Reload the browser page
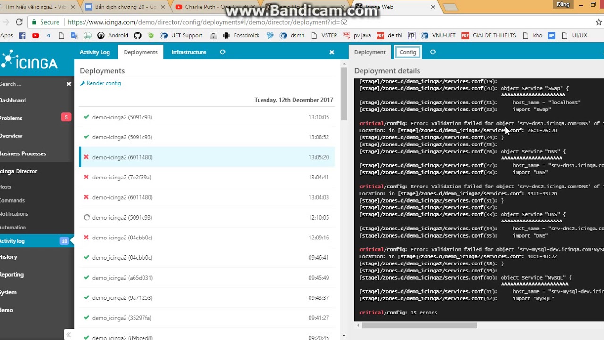Screen dimensions: 604x340 (19, 22)
